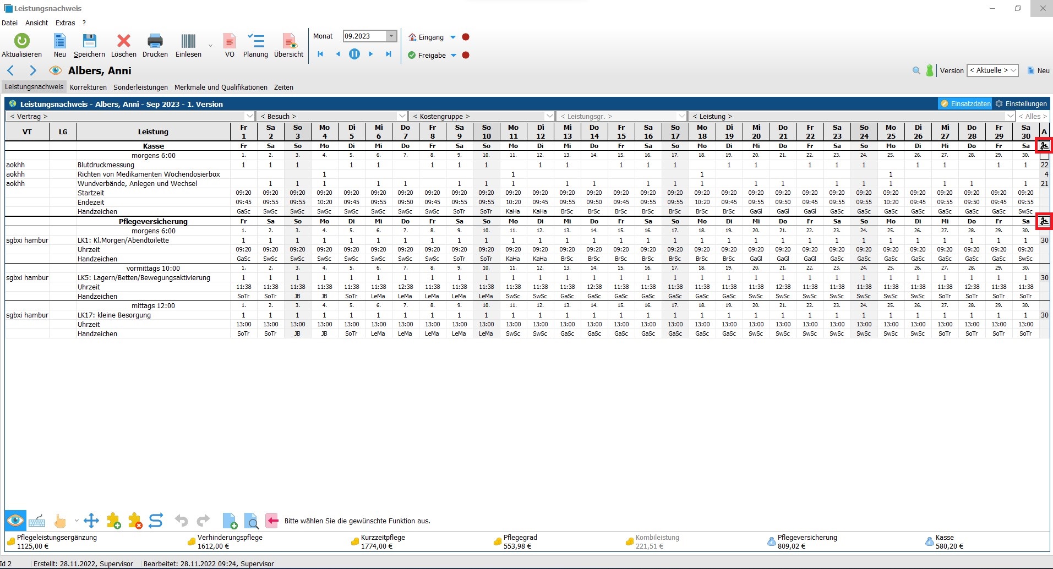This screenshot has height=569, width=1053.
Task: Open the Übersicht overview icon
Action: click(x=290, y=41)
